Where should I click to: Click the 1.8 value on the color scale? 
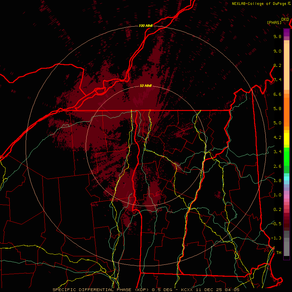(277, 181)
